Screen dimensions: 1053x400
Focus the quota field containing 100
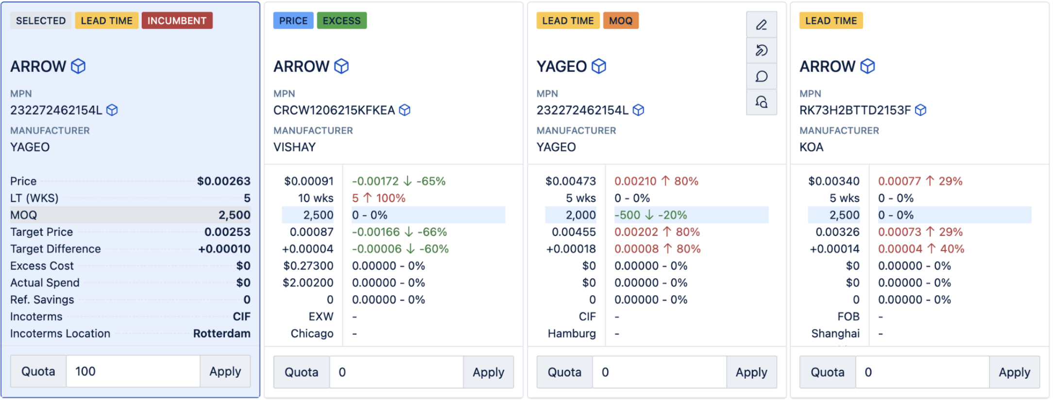[133, 371]
